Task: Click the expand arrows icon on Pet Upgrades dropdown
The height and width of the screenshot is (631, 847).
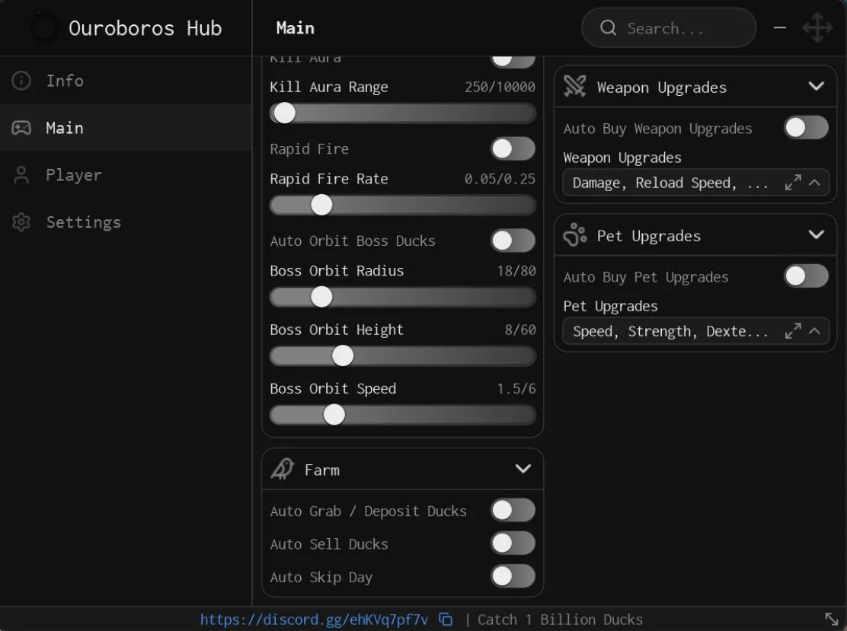Action: [792, 331]
